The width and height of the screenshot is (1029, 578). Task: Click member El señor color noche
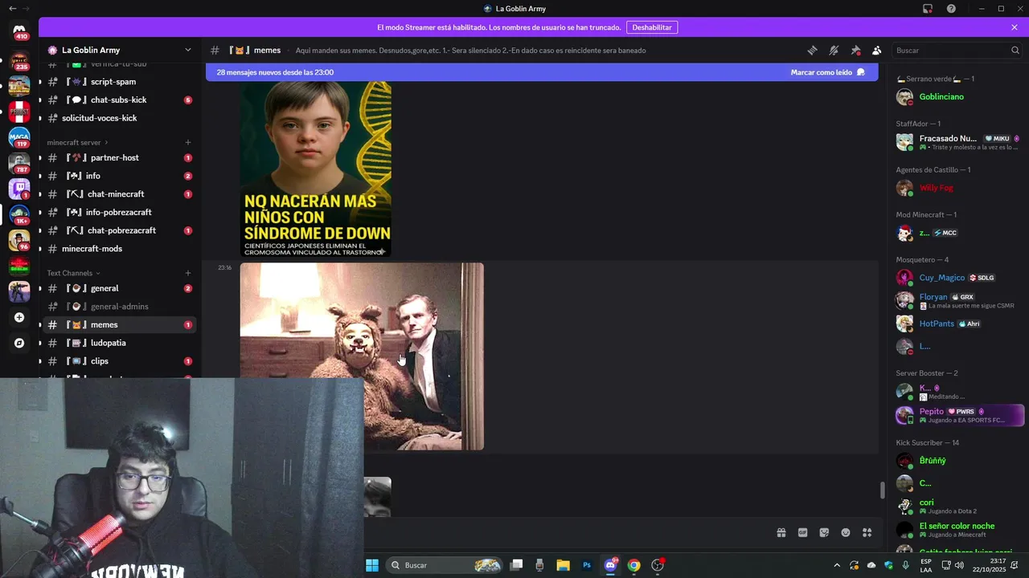pos(958,530)
